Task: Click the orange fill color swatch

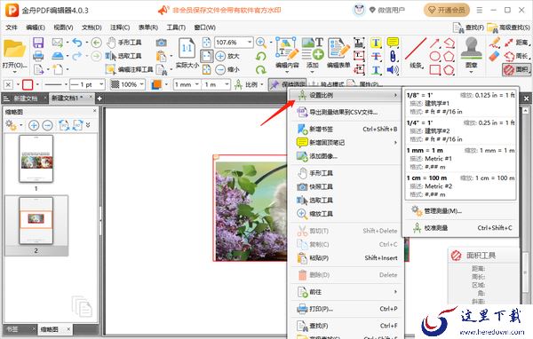Action: pos(156,84)
